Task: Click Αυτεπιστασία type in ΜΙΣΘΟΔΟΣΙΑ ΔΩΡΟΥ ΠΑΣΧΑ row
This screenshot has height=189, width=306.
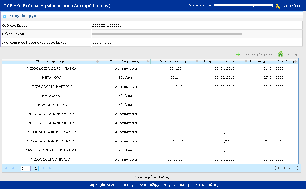Action: 126,68
